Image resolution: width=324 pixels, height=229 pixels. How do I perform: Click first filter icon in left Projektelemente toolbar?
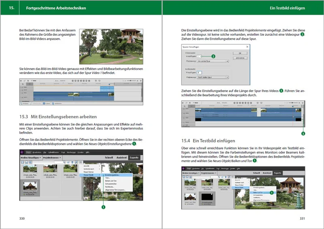point(22,162)
